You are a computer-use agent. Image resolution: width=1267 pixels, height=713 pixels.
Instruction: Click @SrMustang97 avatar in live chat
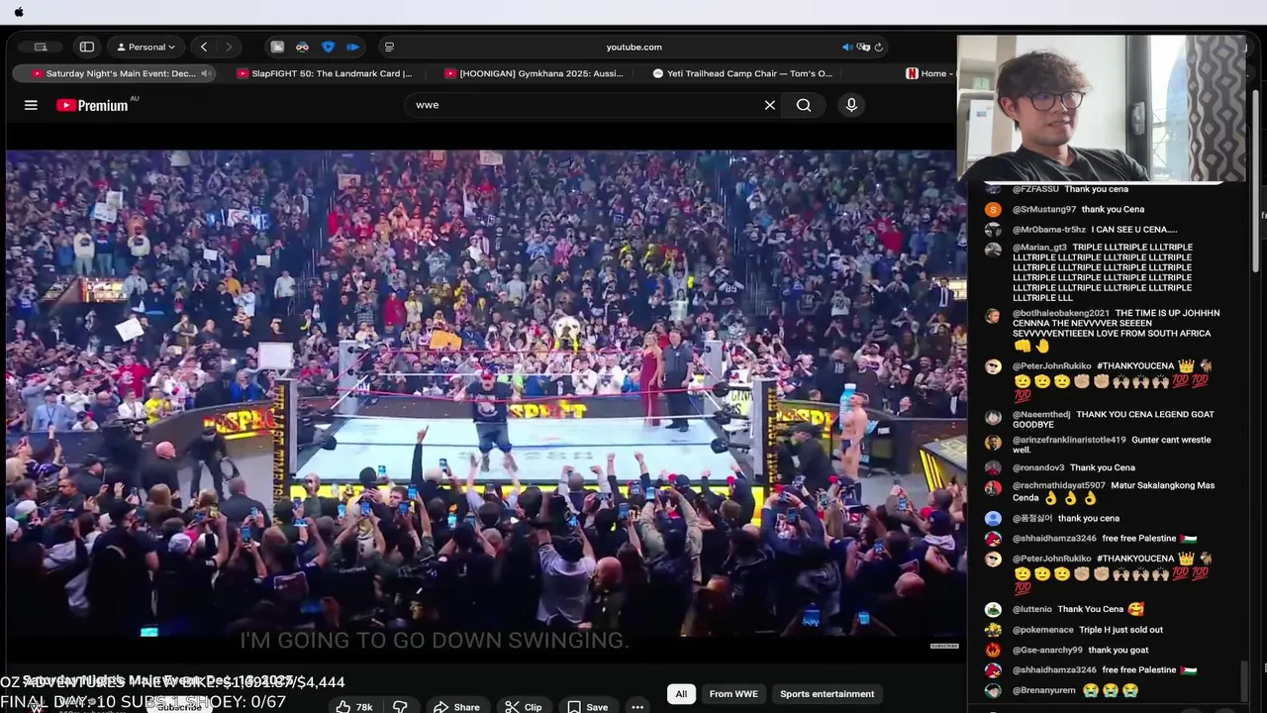993,210
